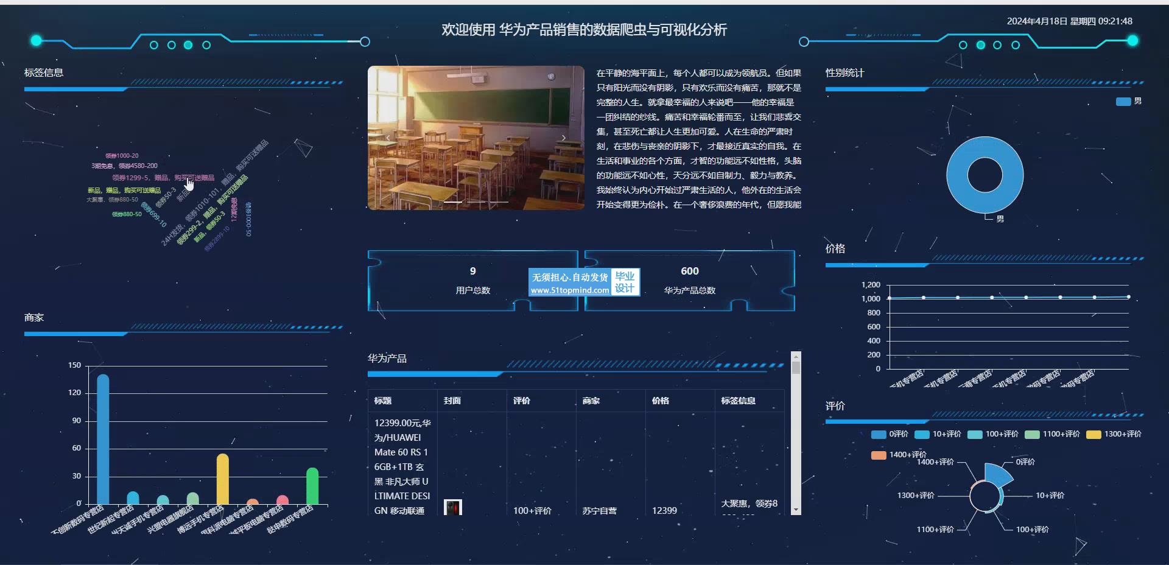Select the third carousel indicator bar
The height and width of the screenshot is (565, 1169).
(499, 202)
